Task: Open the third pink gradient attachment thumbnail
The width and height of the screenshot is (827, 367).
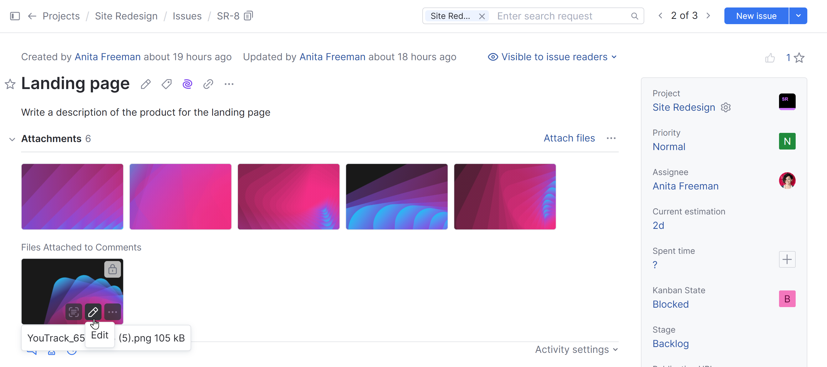Action: [288, 196]
